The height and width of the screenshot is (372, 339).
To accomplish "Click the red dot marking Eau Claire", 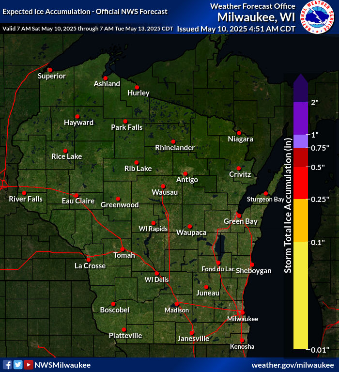I will pyautogui.click(x=76, y=196).
